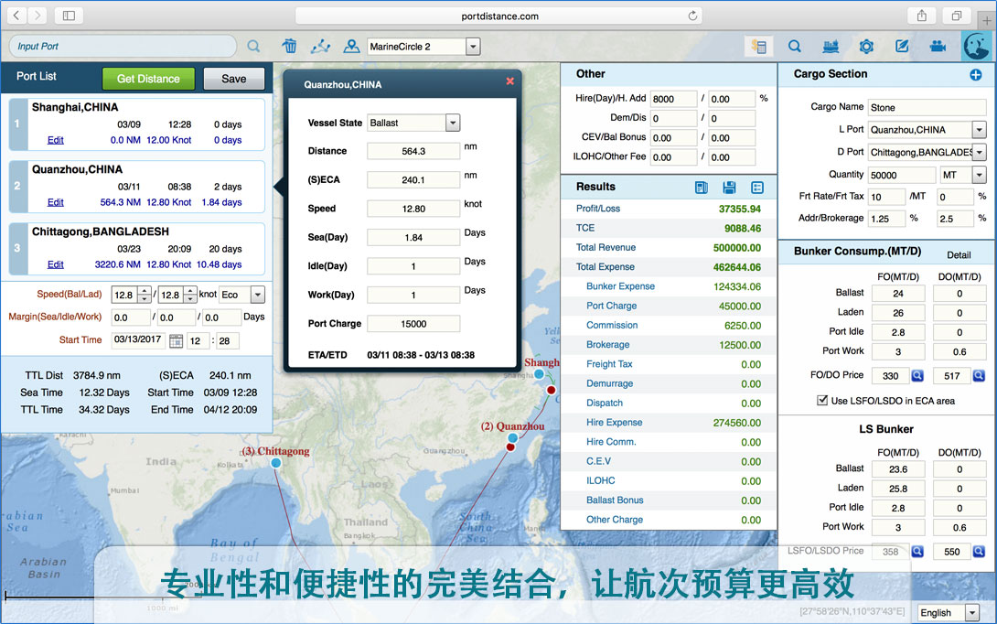997x624 pixels.
Task: Click the Results save floppy icon
Action: 729,187
